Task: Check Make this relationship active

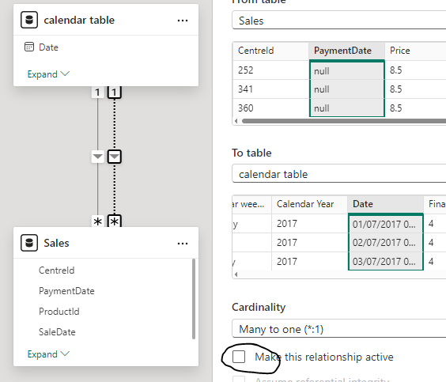Action: (239, 357)
